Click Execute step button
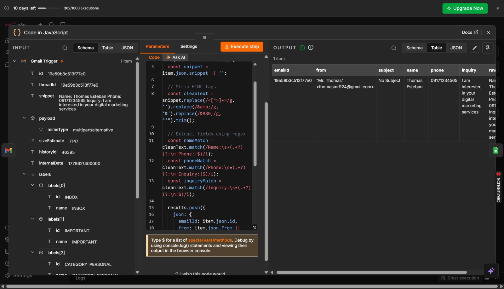This screenshot has height=289, width=504. [x=242, y=47]
